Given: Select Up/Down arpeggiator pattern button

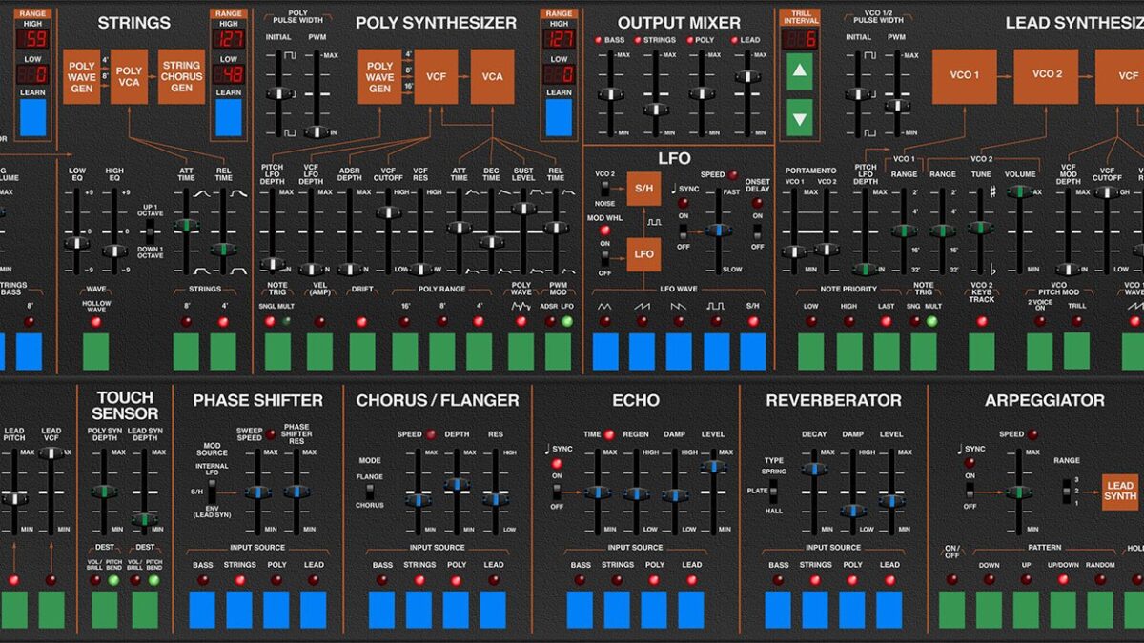Looking at the screenshot, I should click(1062, 610).
